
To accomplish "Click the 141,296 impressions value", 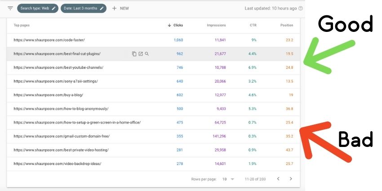I will point(219,137).
